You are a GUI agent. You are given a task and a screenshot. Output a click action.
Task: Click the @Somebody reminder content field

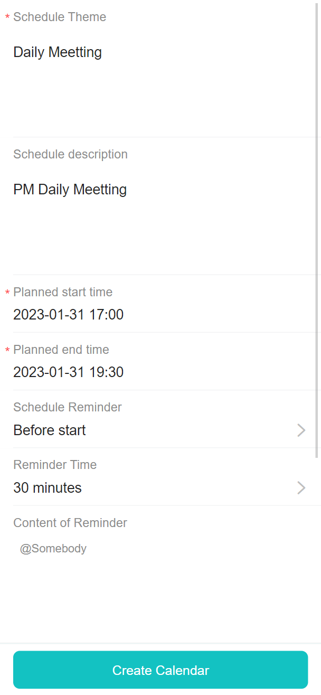[x=53, y=549]
